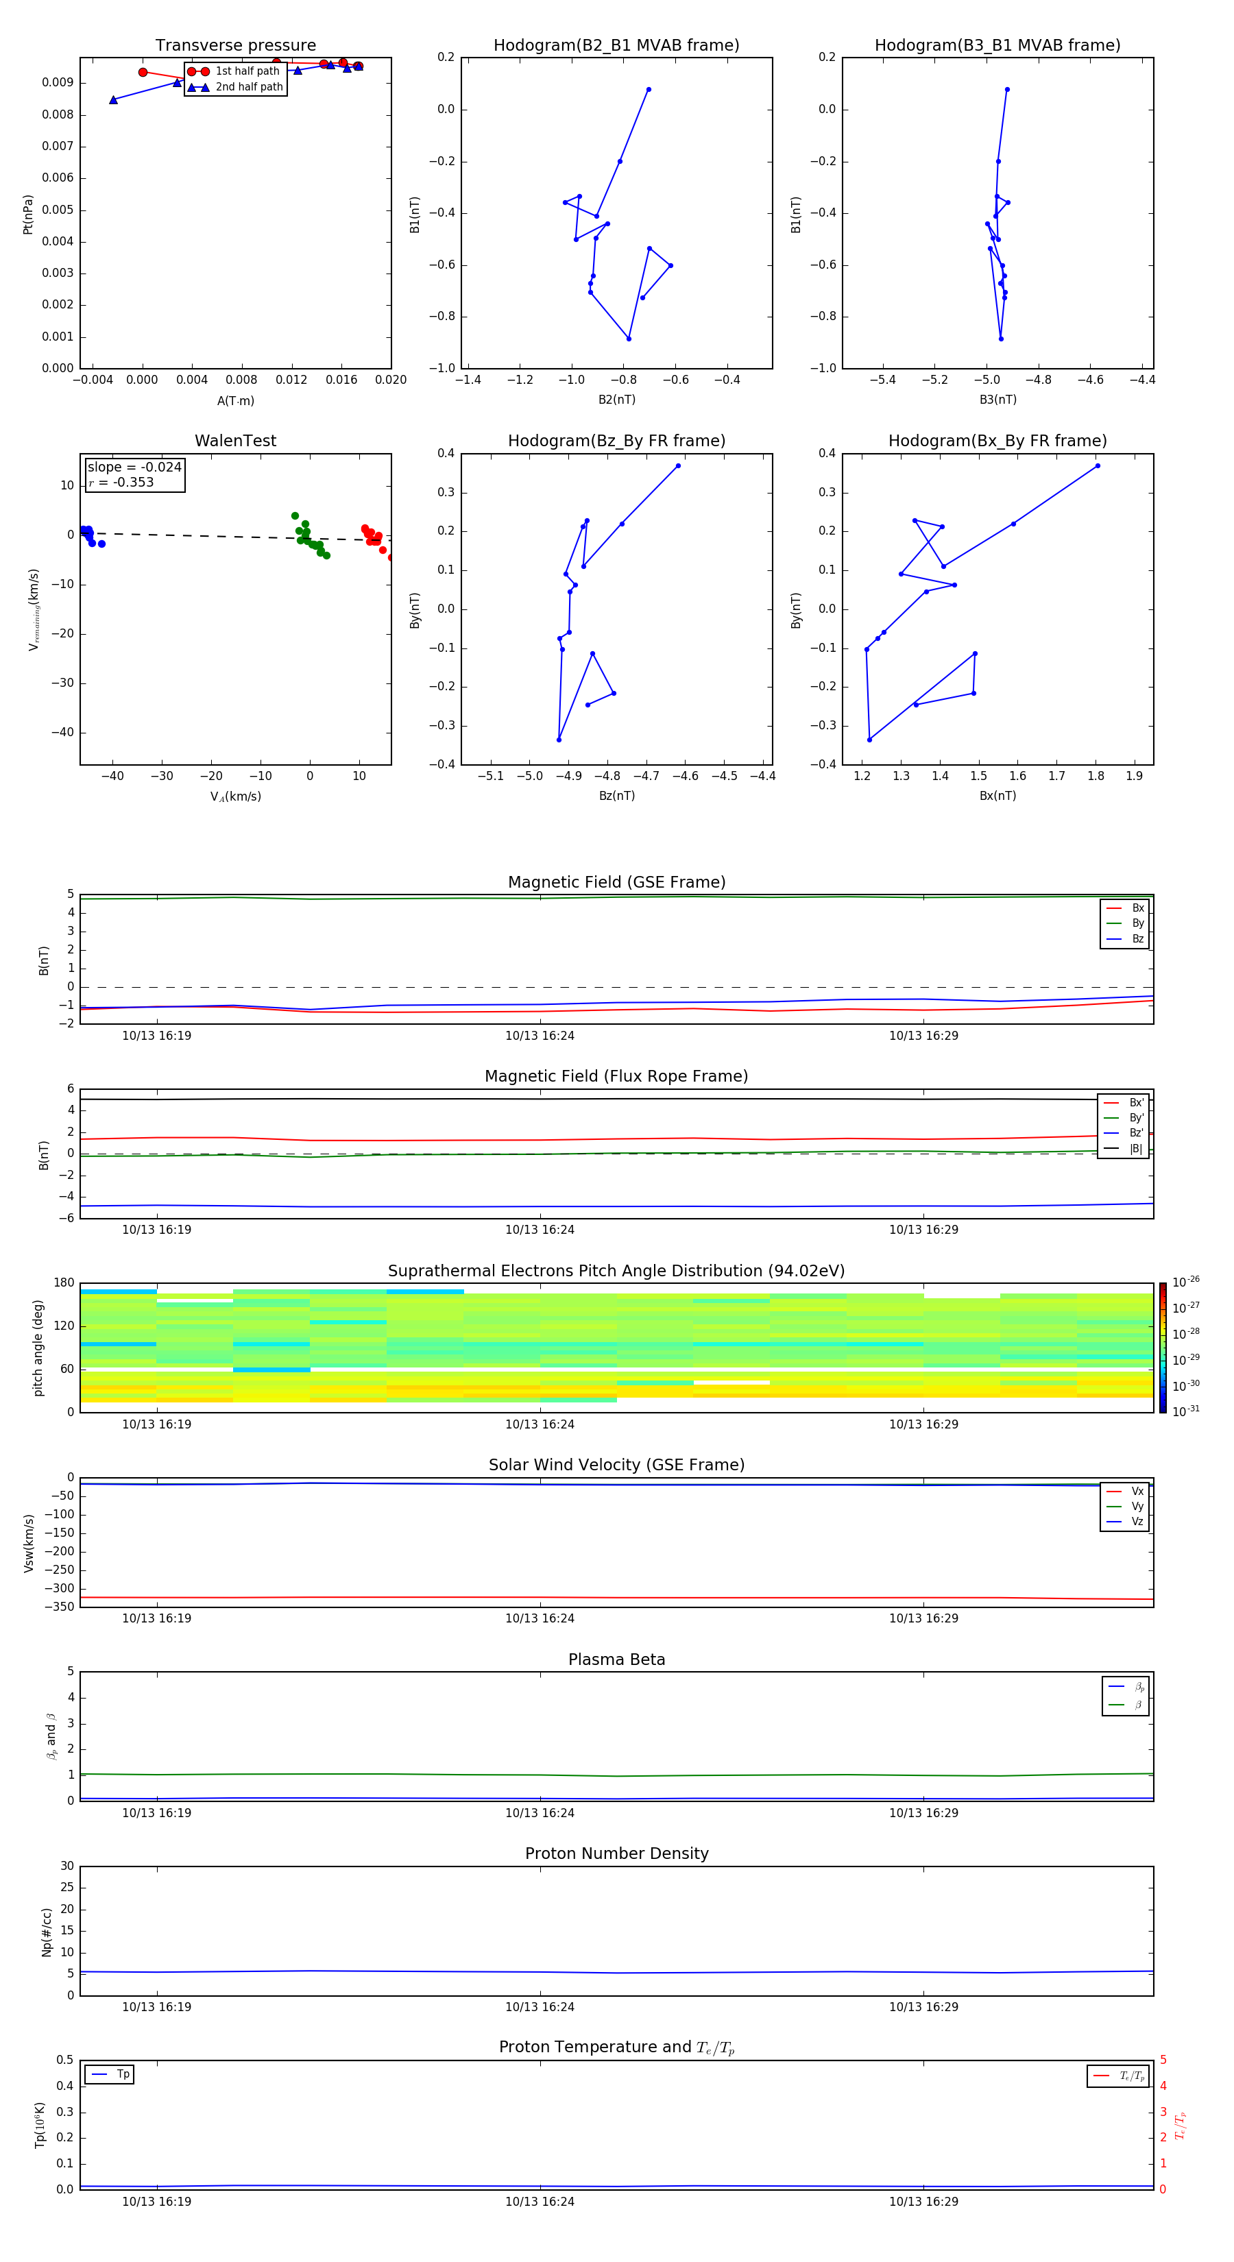Click "10/13 16:24" under Proton Temperature plot

coord(540,2202)
